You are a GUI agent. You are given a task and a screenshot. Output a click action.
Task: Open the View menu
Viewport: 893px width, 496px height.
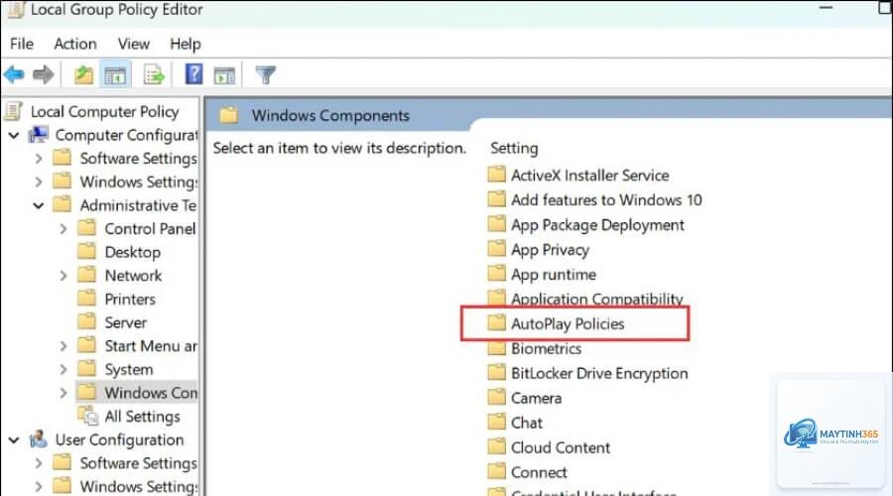[134, 44]
